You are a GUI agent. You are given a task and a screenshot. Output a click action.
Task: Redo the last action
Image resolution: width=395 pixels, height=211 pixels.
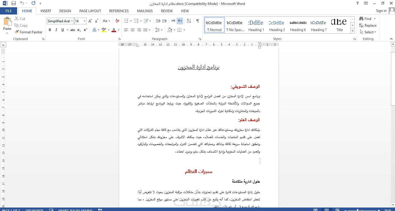33,3
